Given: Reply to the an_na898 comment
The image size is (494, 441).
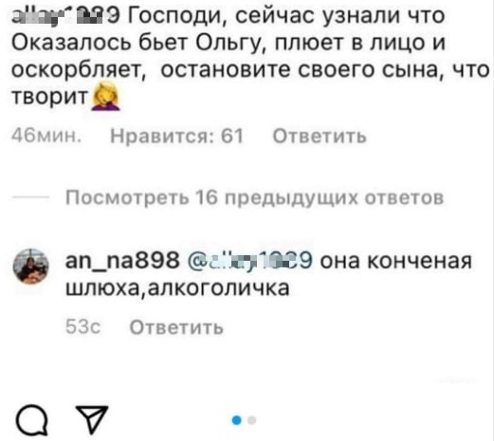Looking at the screenshot, I should click(176, 327).
